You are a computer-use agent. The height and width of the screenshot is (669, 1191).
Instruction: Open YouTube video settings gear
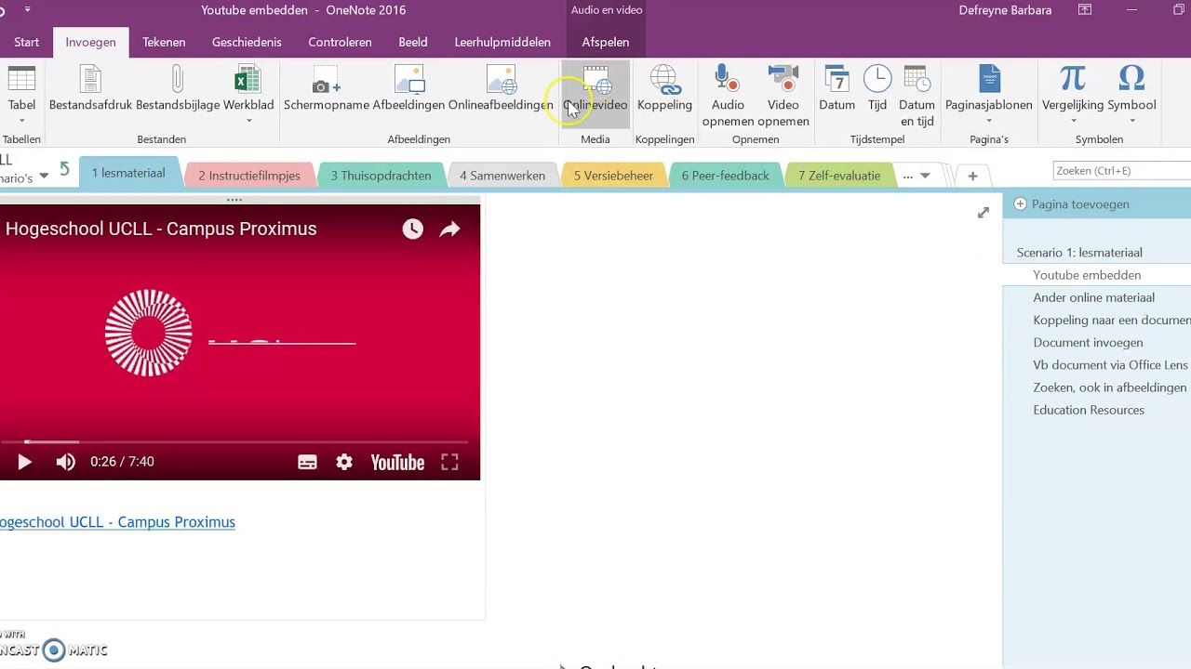click(x=344, y=462)
